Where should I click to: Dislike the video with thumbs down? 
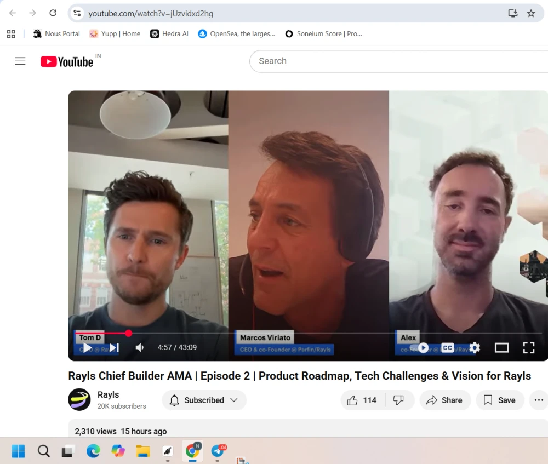399,400
